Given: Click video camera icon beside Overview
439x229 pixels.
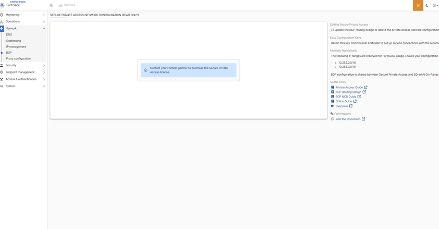Looking at the screenshot, I should [x=333, y=106].
